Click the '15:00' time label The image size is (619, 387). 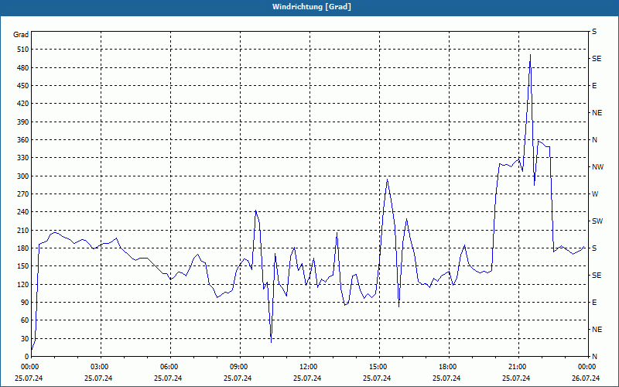[x=379, y=367]
